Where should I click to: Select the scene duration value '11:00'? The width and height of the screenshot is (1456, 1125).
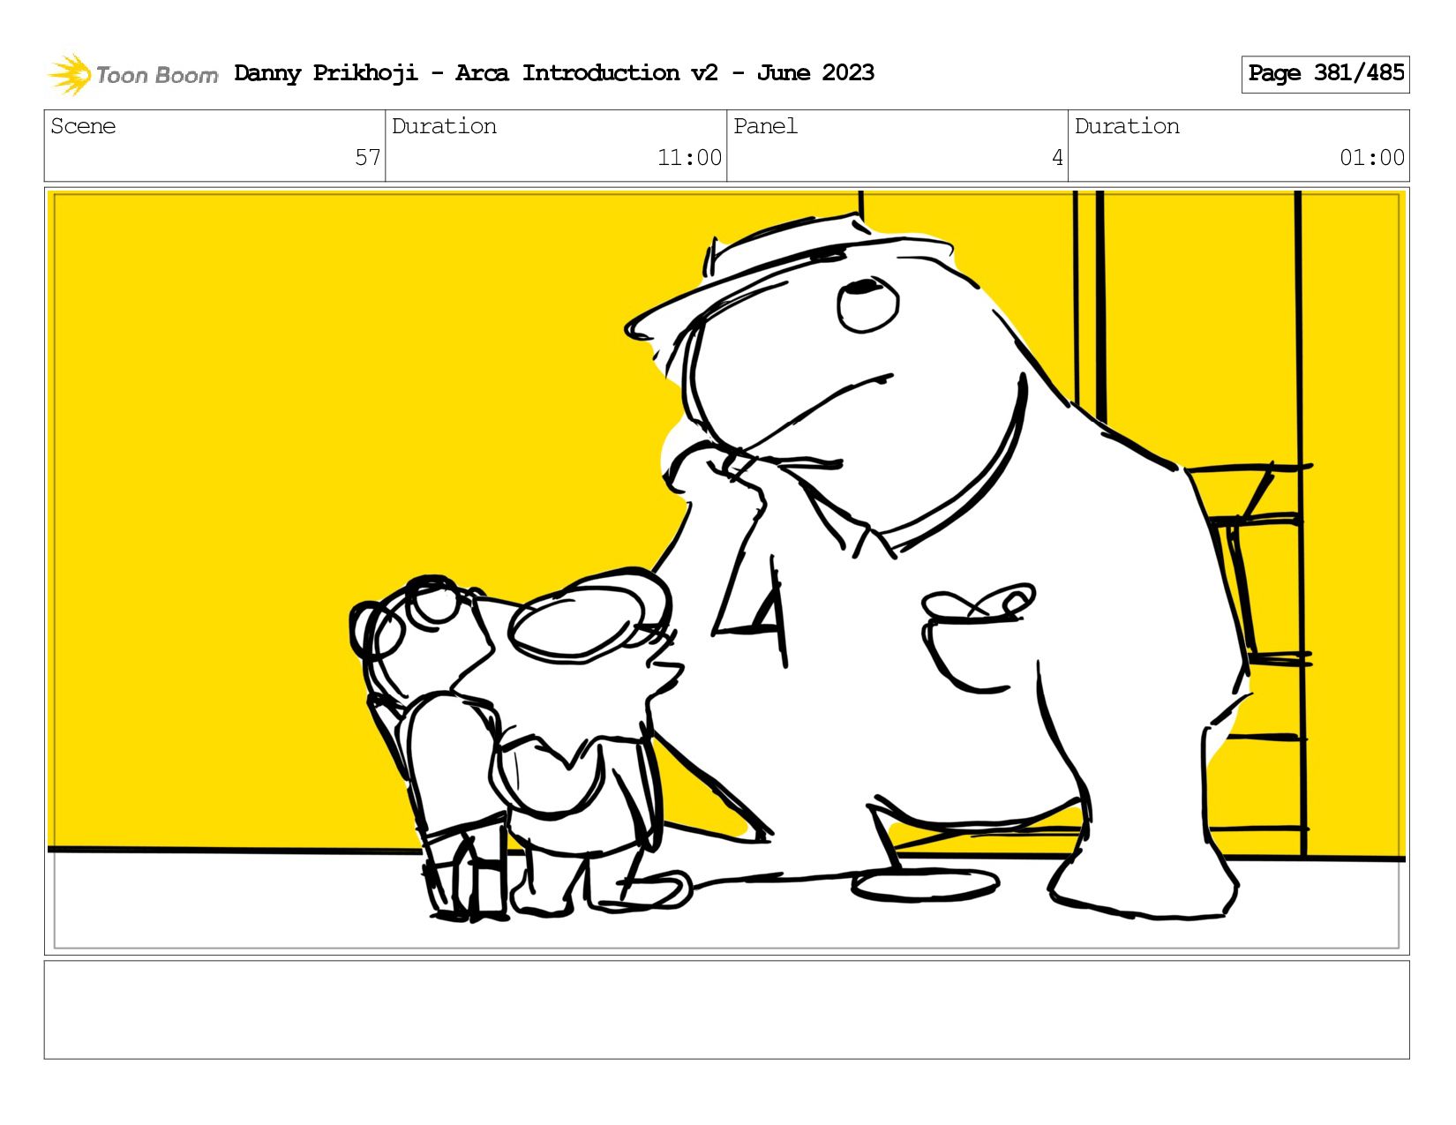[x=689, y=158]
